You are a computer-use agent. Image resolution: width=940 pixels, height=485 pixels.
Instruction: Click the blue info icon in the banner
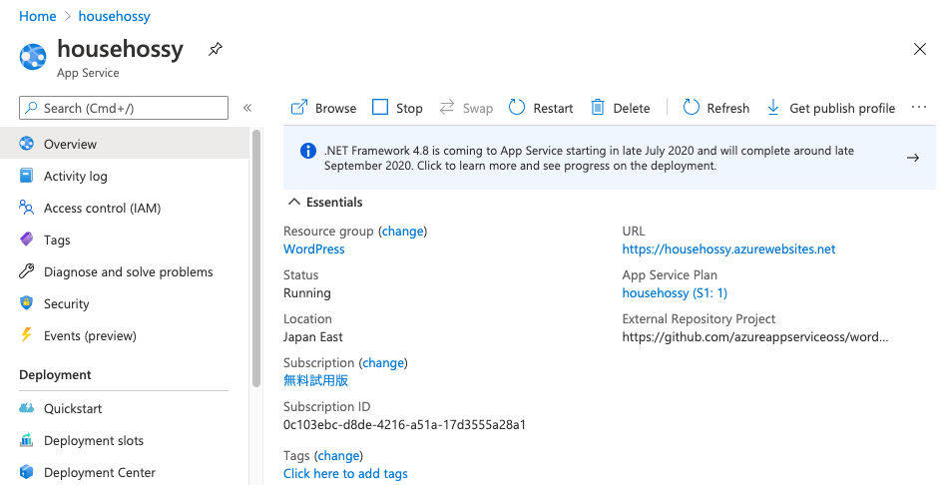click(x=308, y=151)
